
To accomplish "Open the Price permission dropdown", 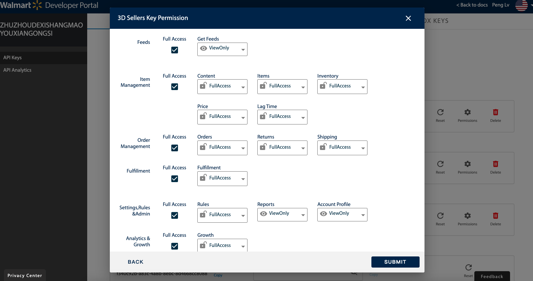I will point(222,117).
